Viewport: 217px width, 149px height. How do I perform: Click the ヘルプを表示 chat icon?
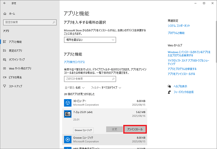pos(169,86)
